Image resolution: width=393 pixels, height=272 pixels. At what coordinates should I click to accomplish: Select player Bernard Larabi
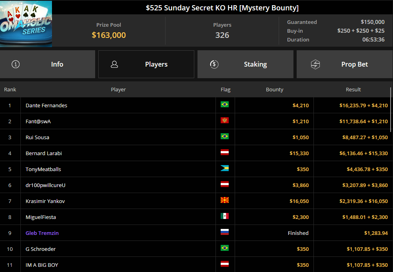44,153
